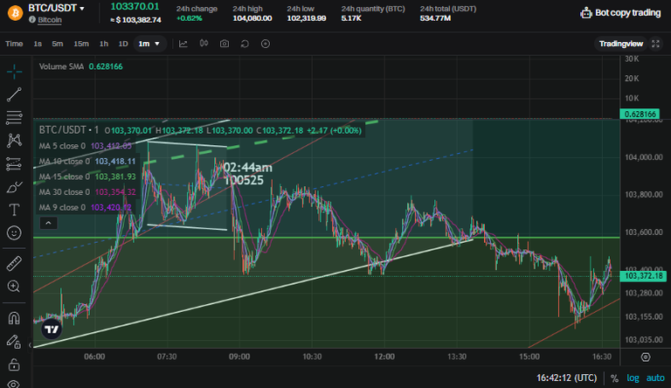Take a chart snapshot with camera icon
This screenshot has width=671, height=388.
tap(225, 44)
